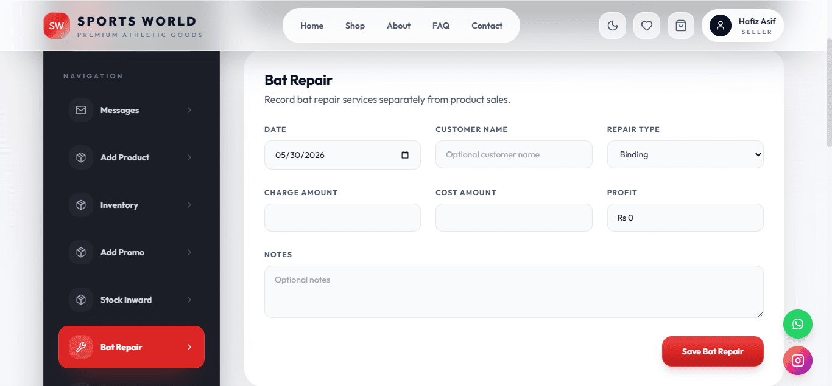Click Messages envelope icon in sidebar

tap(81, 110)
